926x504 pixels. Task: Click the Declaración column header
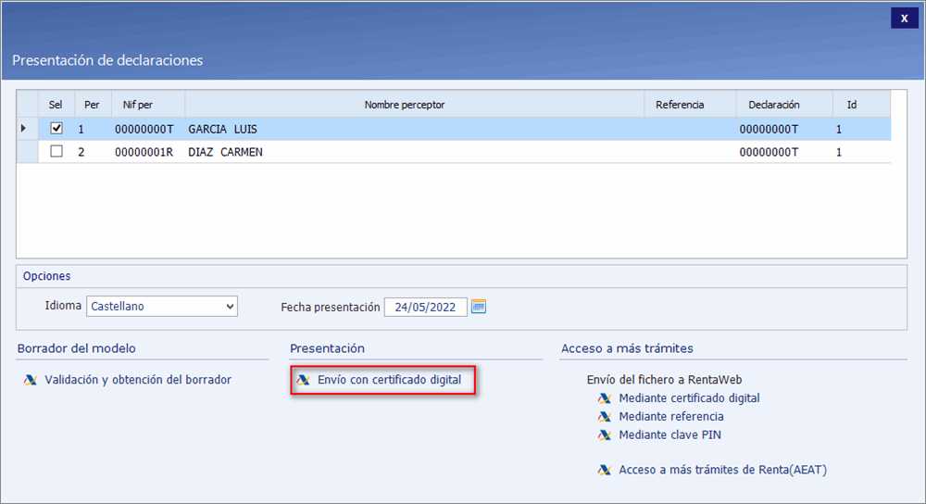click(x=773, y=105)
